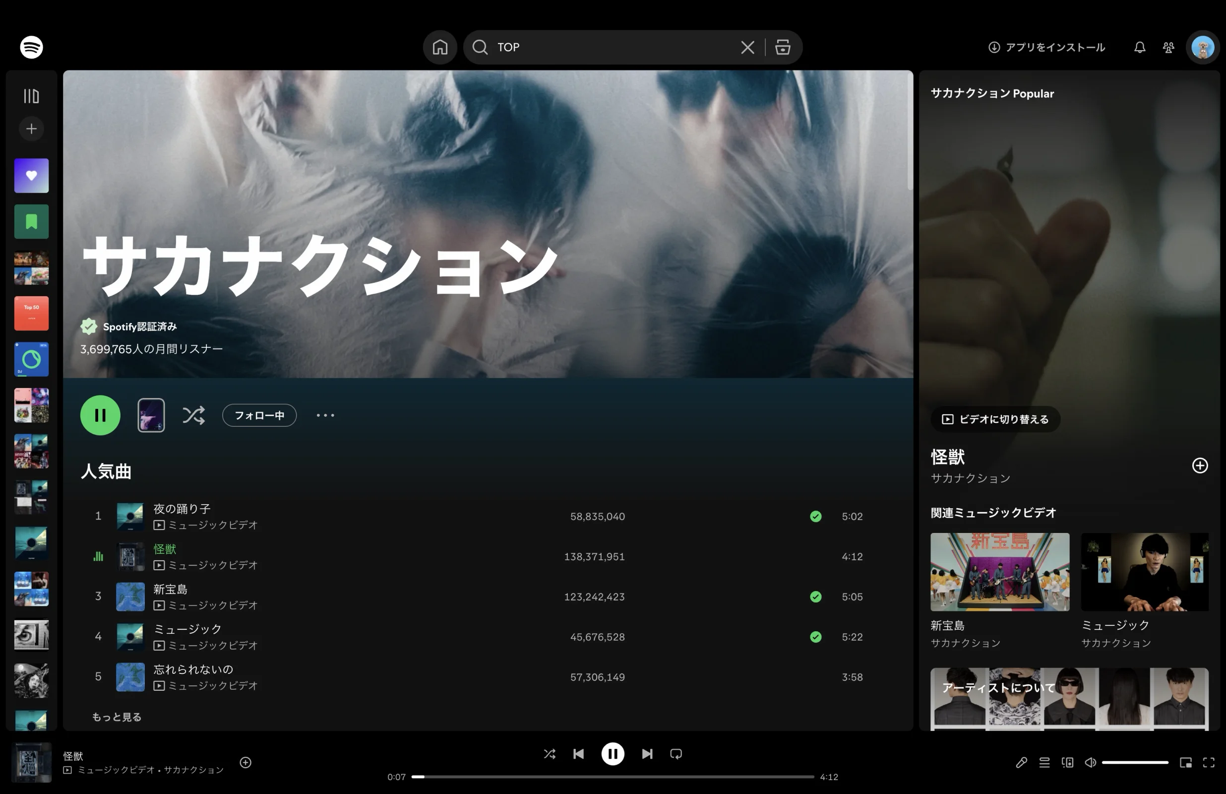Viewport: 1226px width, 794px height.
Task: Toggle shuffle in player controls
Action: 550,754
